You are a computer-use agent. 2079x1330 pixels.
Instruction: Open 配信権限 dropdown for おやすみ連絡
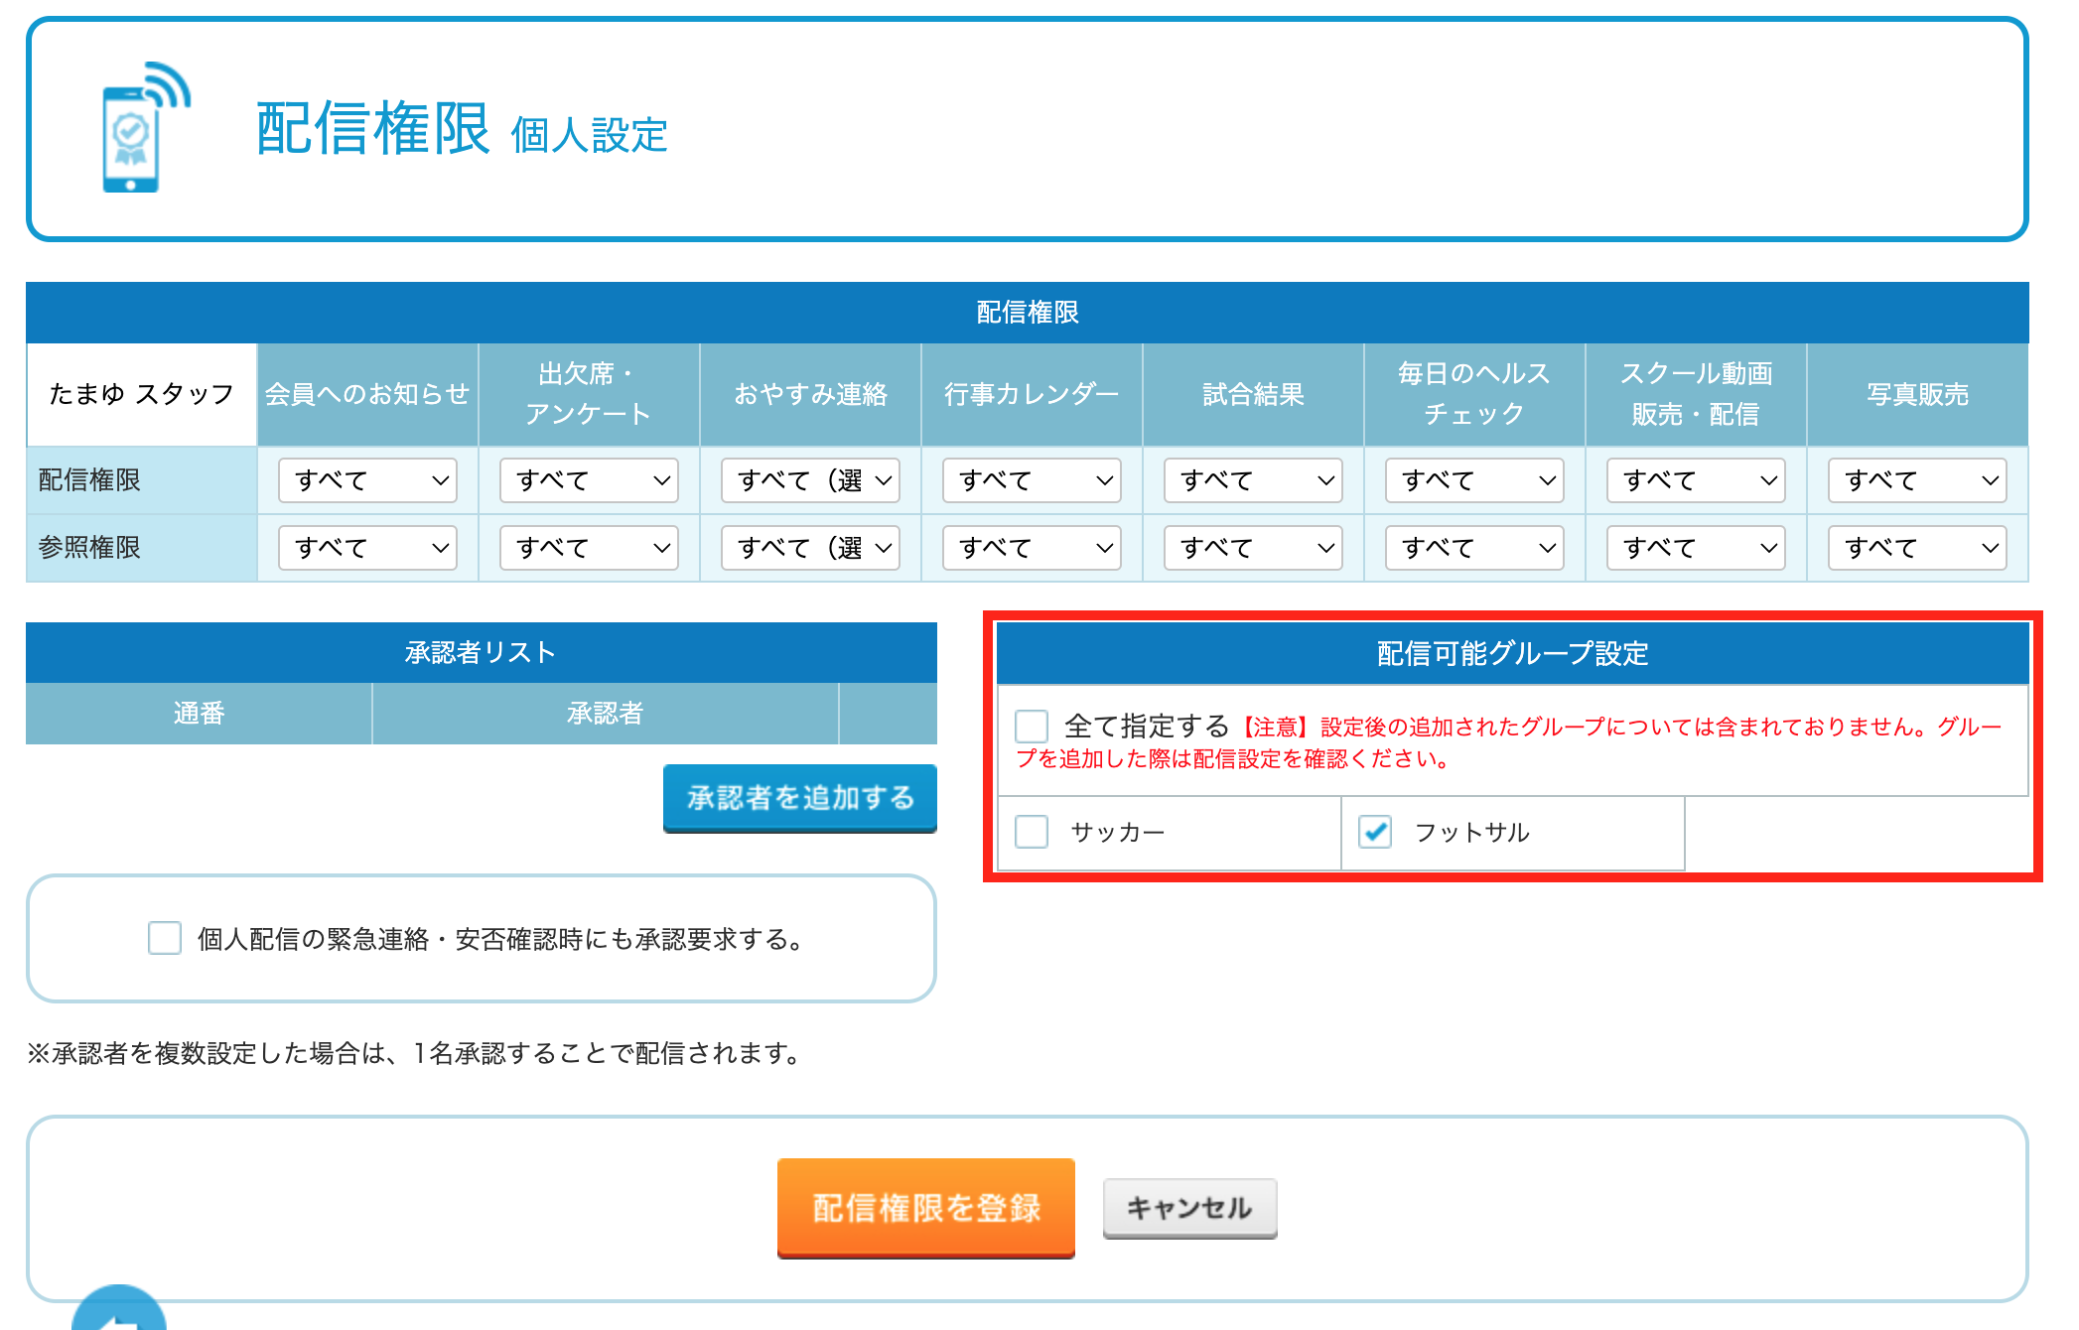tap(810, 480)
